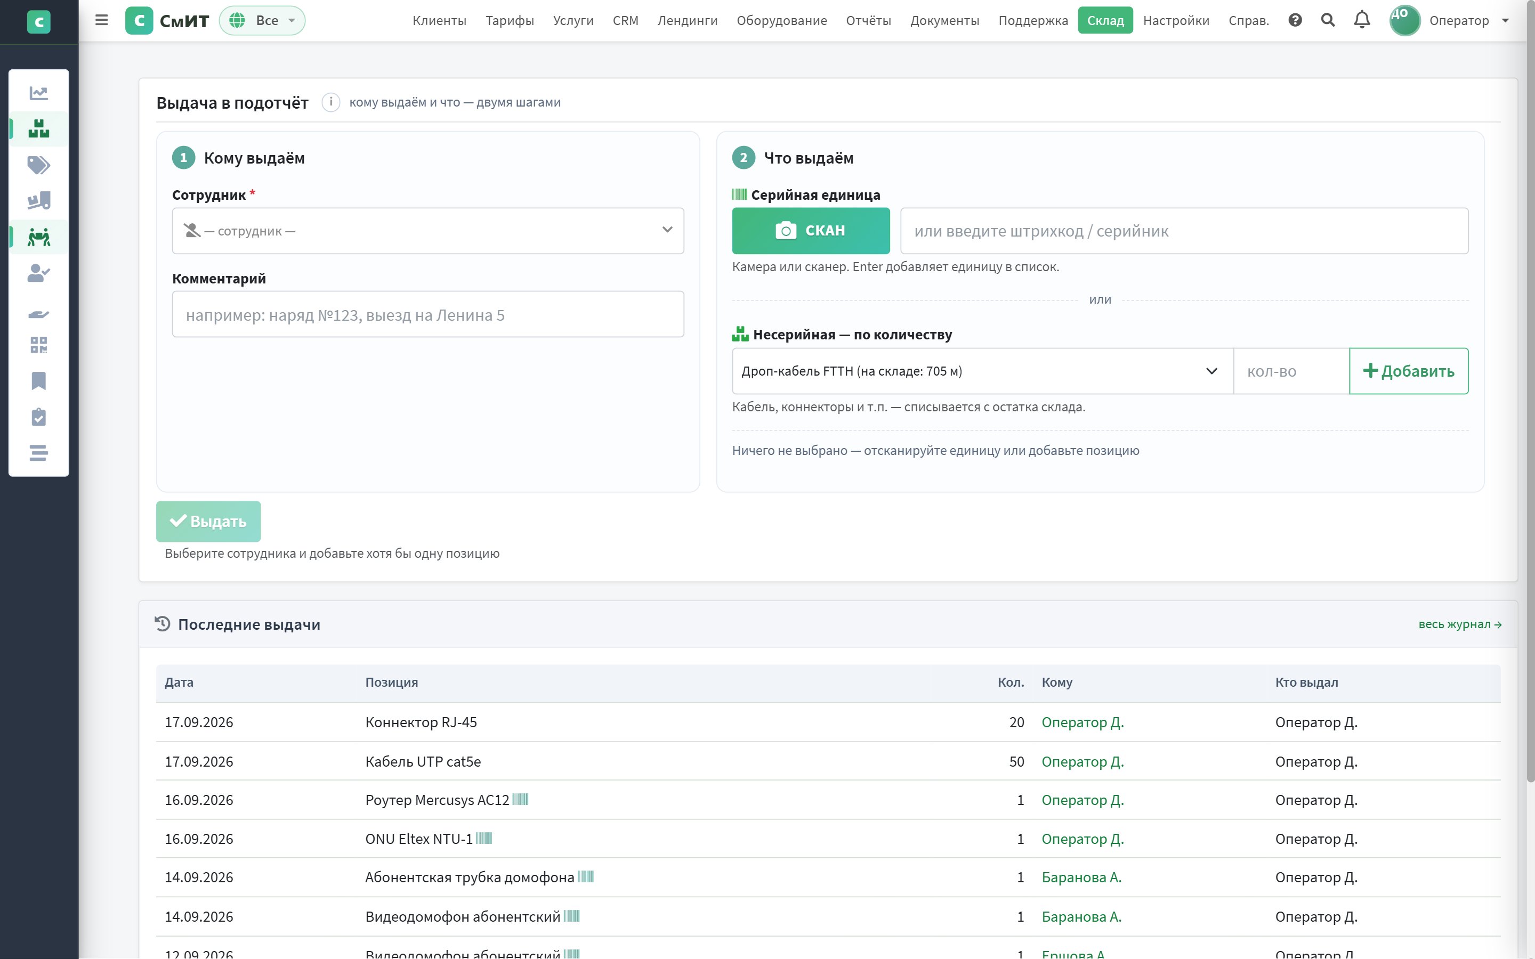Image resolution: width=1535 pixels, height=959 pixels.
Task: Click the Позиция column header
Action: tap(391, 682)
